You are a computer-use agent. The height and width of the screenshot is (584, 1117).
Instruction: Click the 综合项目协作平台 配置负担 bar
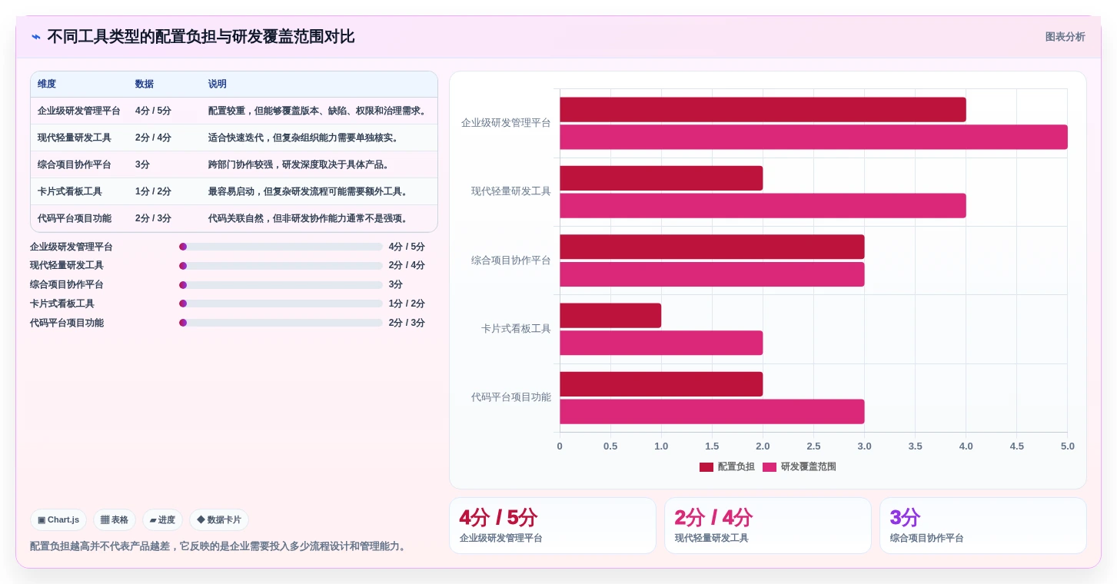(x=712, y=247)
